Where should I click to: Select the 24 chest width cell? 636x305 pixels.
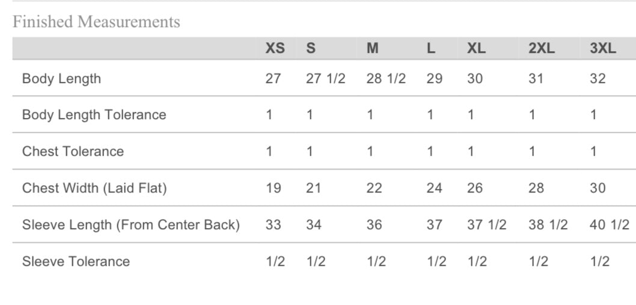[434, 188]
